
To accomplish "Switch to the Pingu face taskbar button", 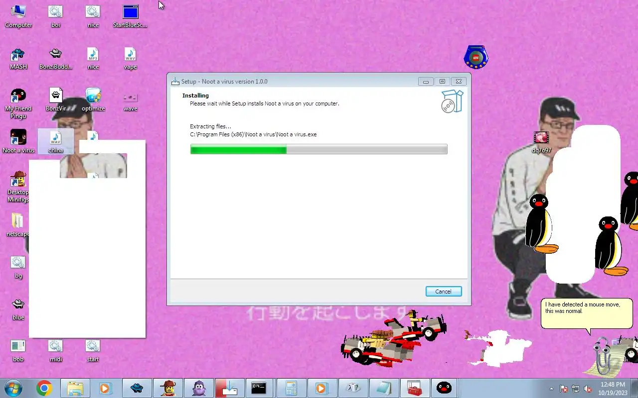I will [x=444, y=388].
